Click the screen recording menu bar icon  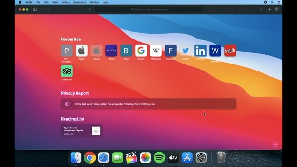(x=265, y=2)
